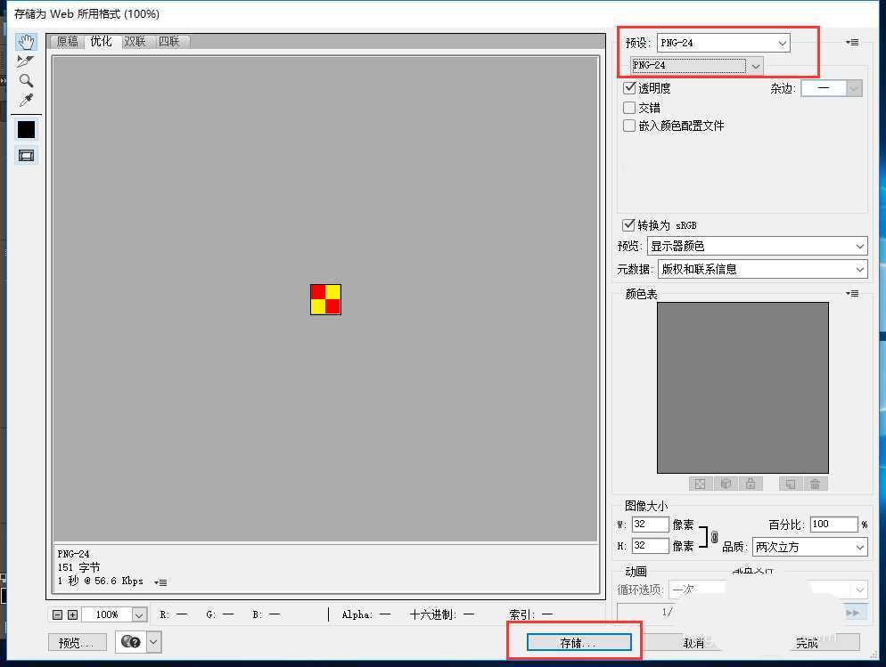Click the browser preview globe icon
This screenshot has height=667, width=886.
[x=131, y=641]
